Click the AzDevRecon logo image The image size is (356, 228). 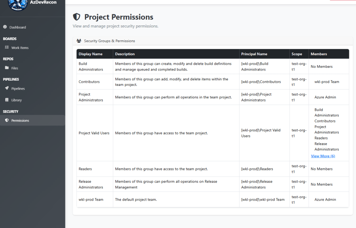click(x=18, y=5)
